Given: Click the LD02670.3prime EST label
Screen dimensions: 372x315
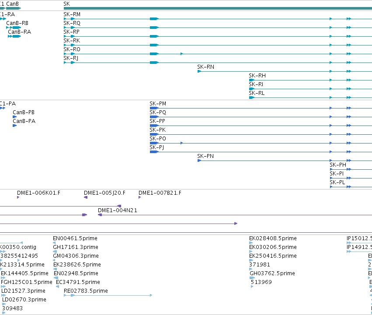Looking at the screenshot, I should (x=24, y=300).
